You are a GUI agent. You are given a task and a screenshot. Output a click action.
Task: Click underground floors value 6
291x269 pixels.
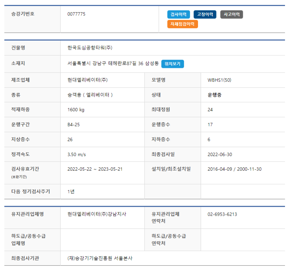point(209,140)
